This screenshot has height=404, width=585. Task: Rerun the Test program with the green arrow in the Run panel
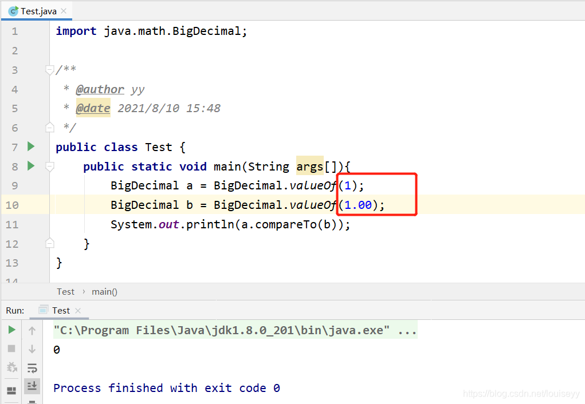[11, 330]
